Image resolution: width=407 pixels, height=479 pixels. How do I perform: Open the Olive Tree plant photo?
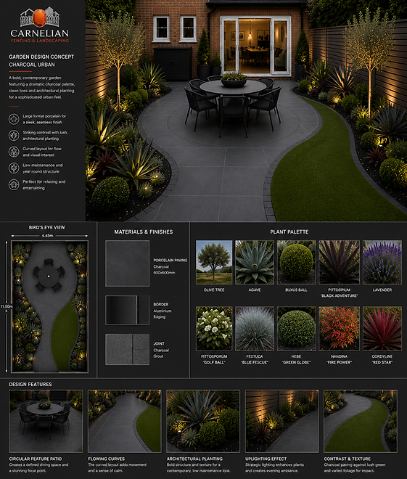[214, 262]
